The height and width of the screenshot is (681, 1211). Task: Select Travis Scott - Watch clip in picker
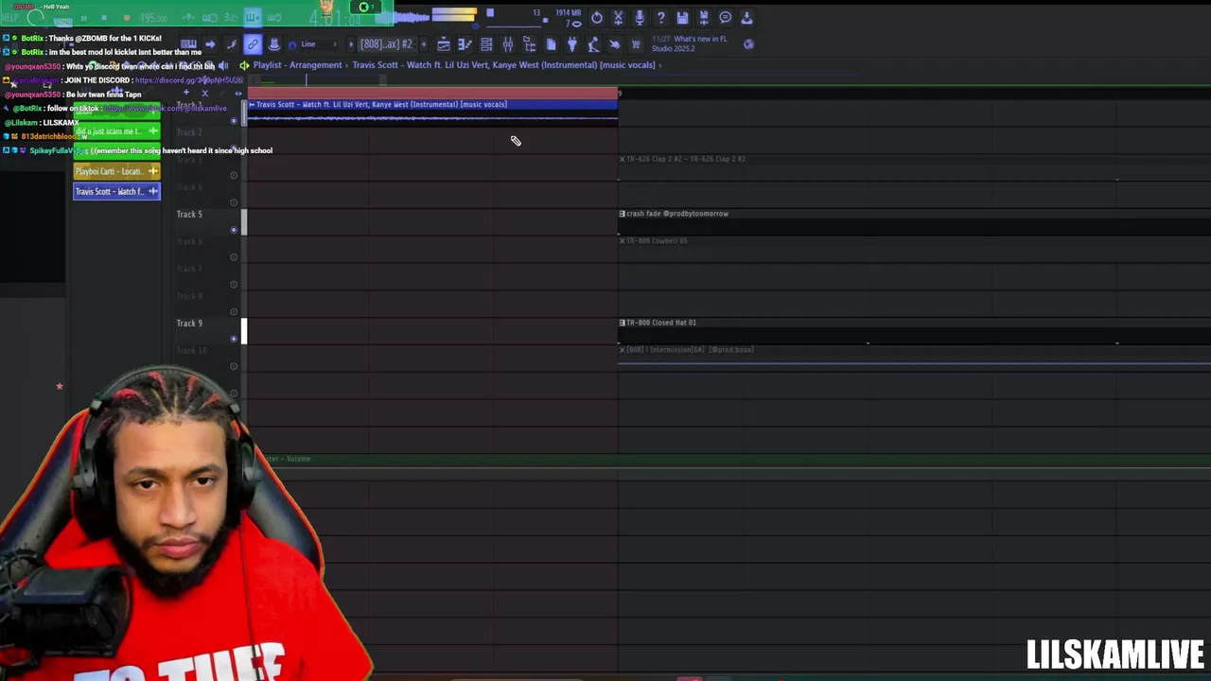117,191
